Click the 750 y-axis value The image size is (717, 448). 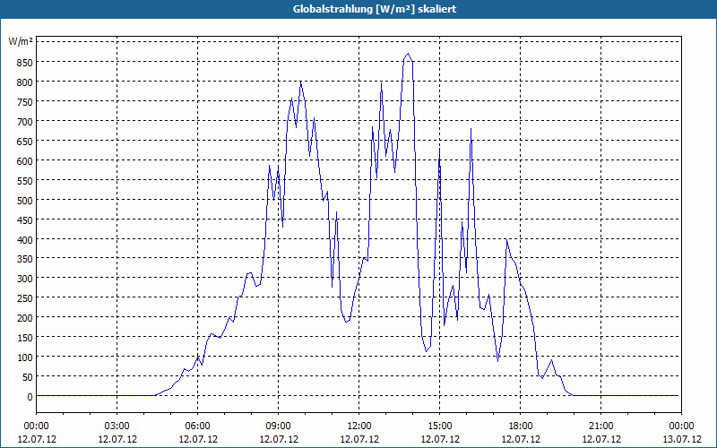[x=25, y=101]
